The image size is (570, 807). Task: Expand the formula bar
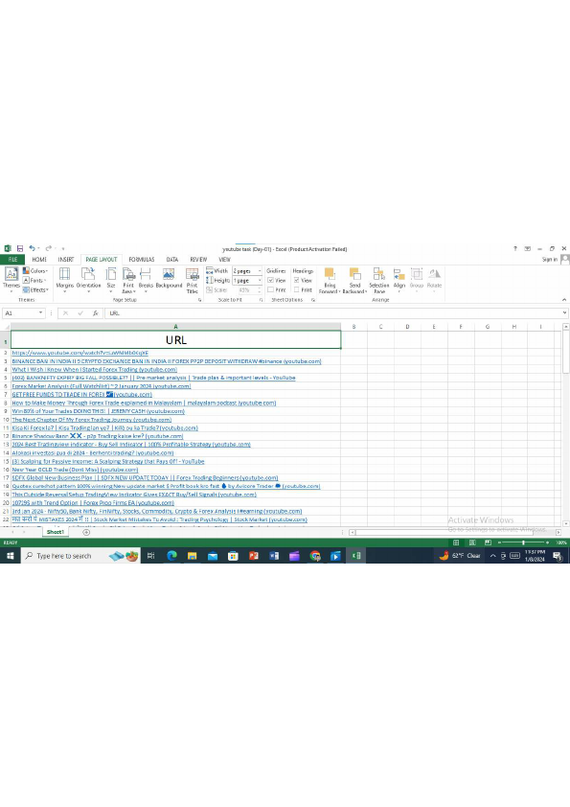click(x=564, y=312)
